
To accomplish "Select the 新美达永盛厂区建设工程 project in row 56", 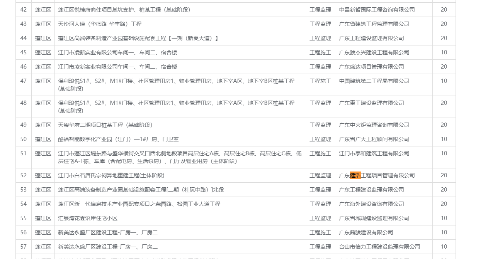I will pyautogui.click(x=108, y=232).
